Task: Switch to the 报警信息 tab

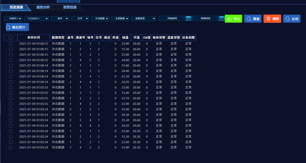Action: click(x=70, y=7)
